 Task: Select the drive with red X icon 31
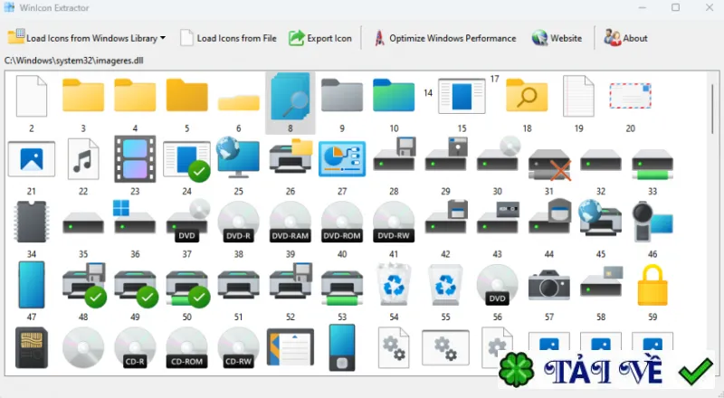[549, 165]
